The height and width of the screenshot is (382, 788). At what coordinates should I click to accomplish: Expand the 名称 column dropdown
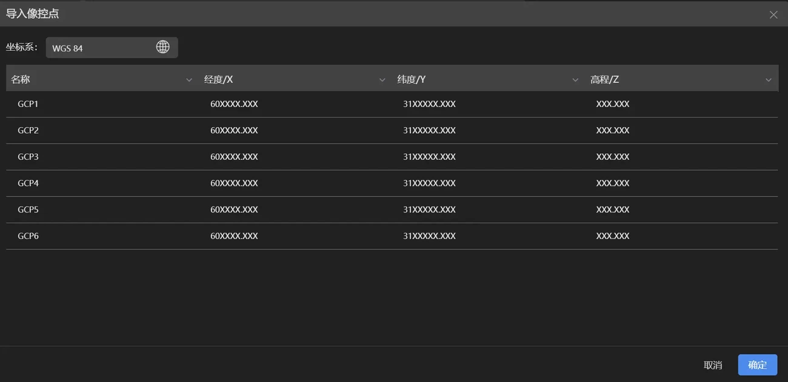[189, 80]
